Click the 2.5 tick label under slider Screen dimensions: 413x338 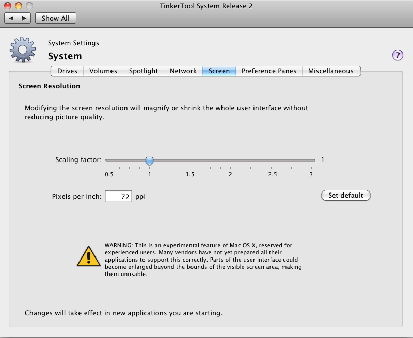coord(273,174)
